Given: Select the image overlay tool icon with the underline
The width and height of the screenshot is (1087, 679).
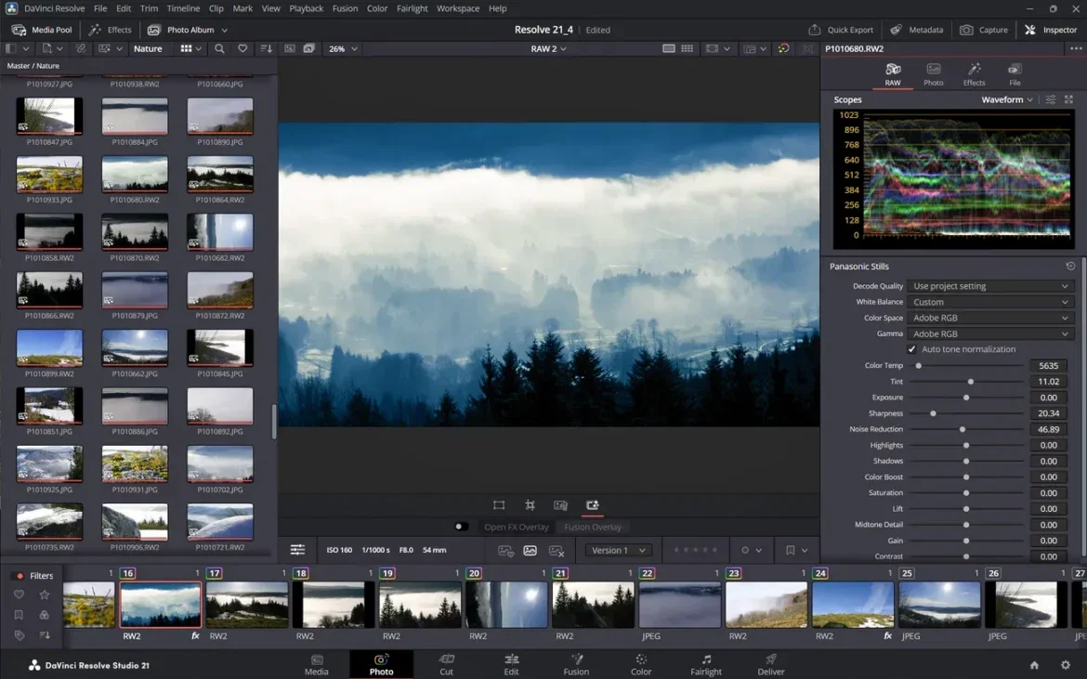Looking at the screenshot, I should tap(592, 505).
